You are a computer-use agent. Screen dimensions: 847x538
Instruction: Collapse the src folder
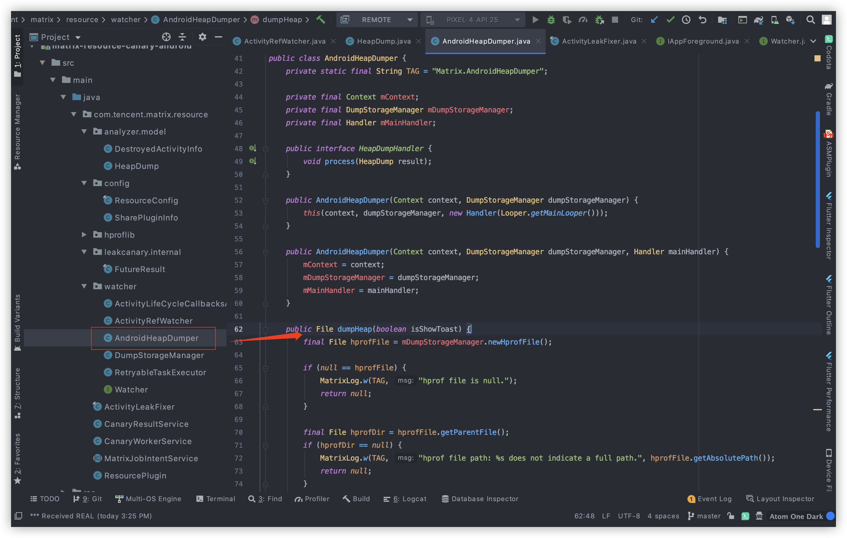point(43,63)
